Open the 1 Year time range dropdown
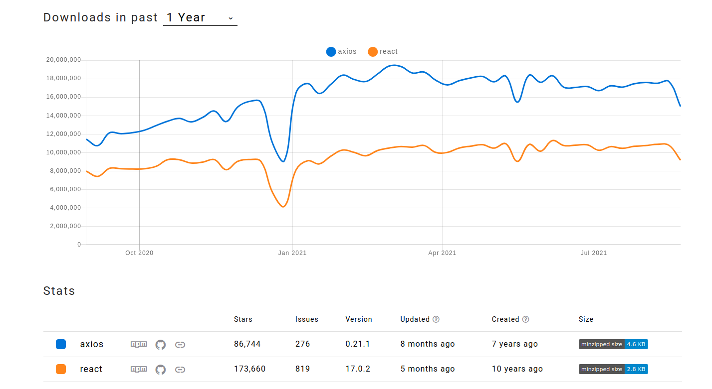The height and width of the screenshot is (389, 712). coord(200,18)
